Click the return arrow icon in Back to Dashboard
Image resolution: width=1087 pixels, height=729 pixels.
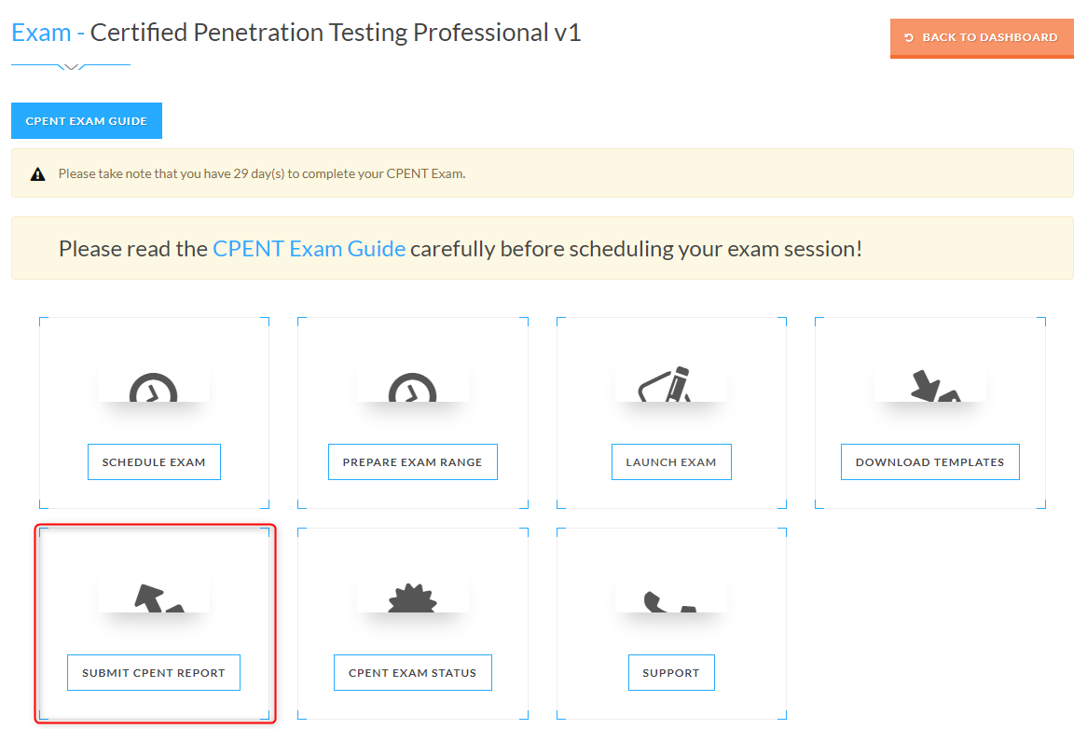coord(909,37)
